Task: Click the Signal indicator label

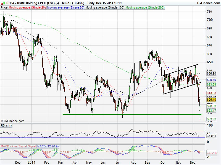Action: (32, 146)
